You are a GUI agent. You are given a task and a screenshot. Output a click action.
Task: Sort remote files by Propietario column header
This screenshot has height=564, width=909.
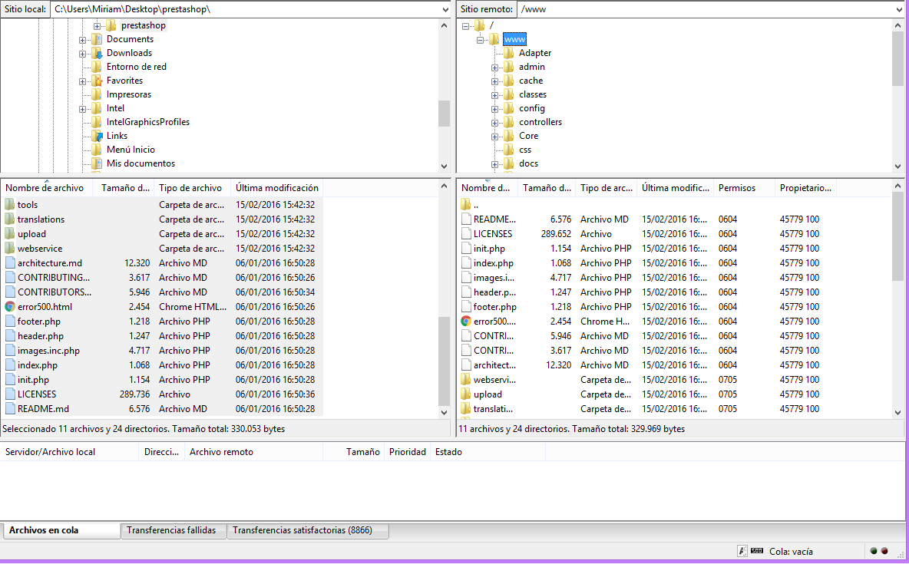[x=805, y=188]
